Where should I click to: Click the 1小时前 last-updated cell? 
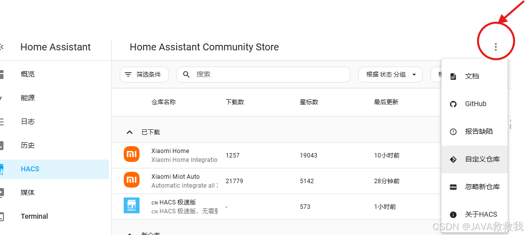(385, 207)
